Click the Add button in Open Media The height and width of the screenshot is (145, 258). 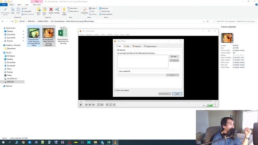174,56
